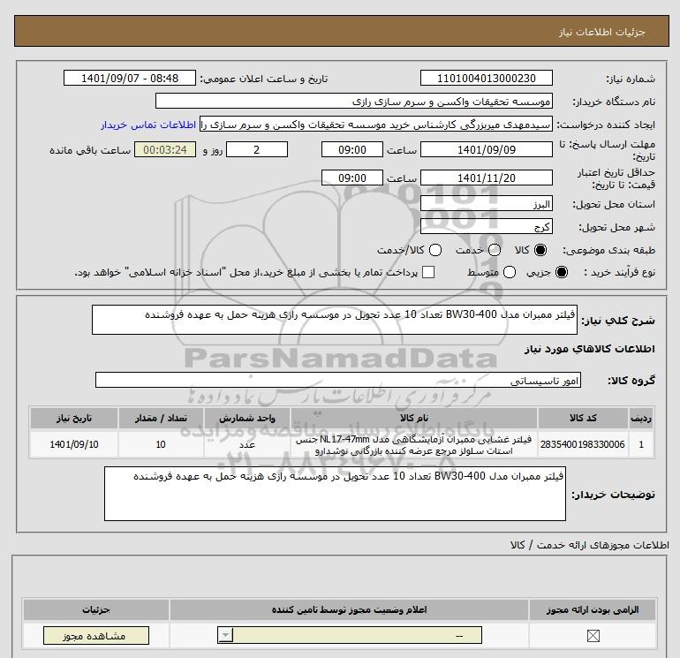Viewport: 680px width, 658px height.
Task: Click the general need description text box
Action: pyautogui.click(x=335, y=320)
